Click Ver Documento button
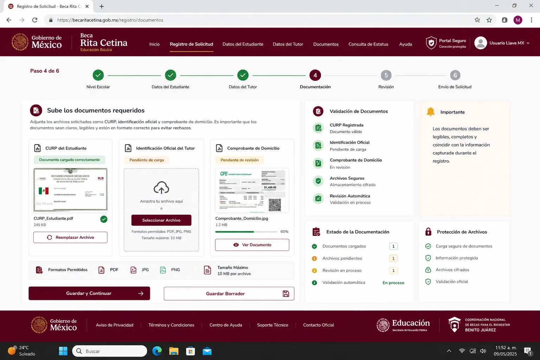This screenshot has height=360, width=540. [252, 245]
